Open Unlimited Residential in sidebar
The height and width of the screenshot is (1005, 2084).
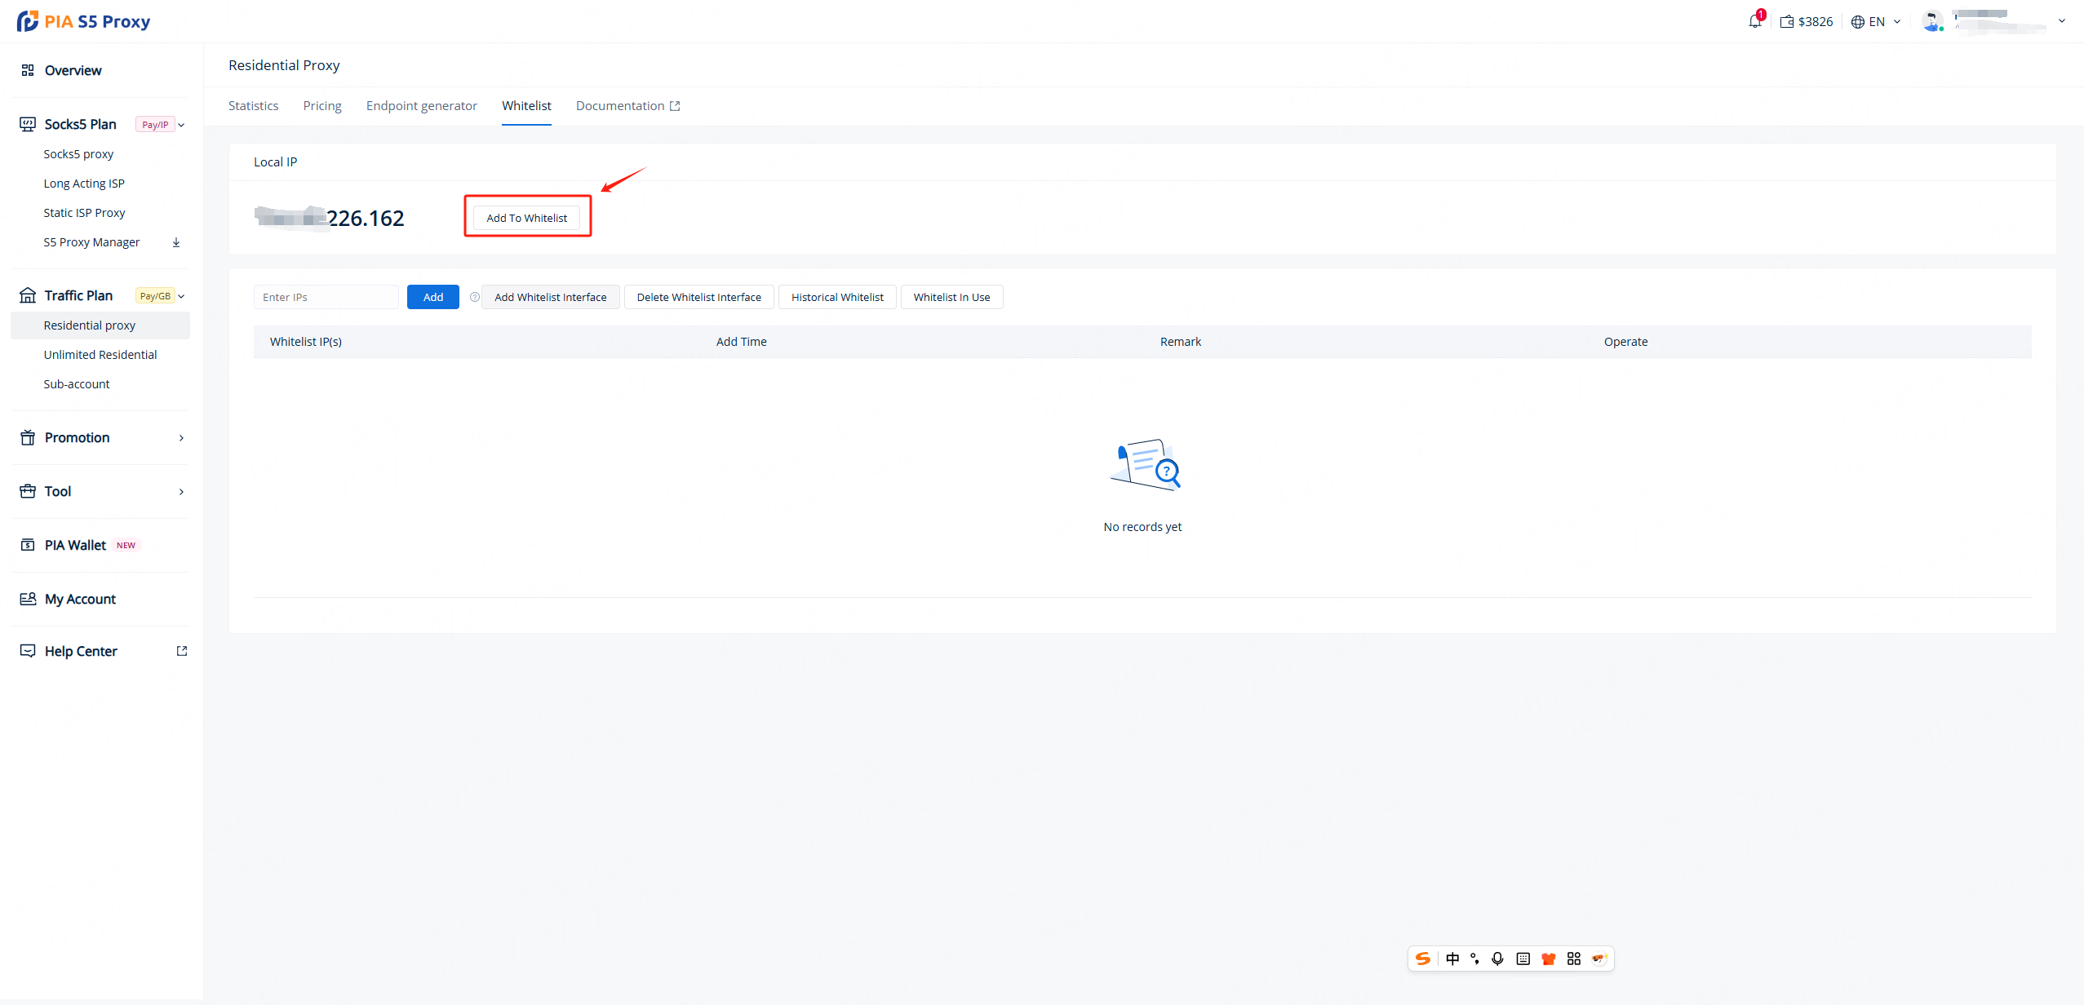100,355
